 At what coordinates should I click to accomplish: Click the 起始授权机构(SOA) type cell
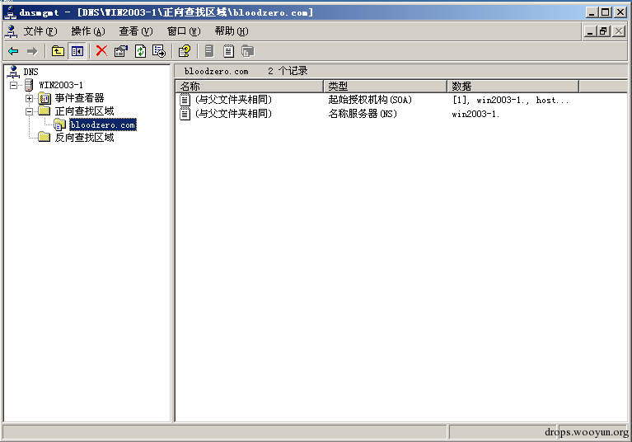click(x=370, y=100)
